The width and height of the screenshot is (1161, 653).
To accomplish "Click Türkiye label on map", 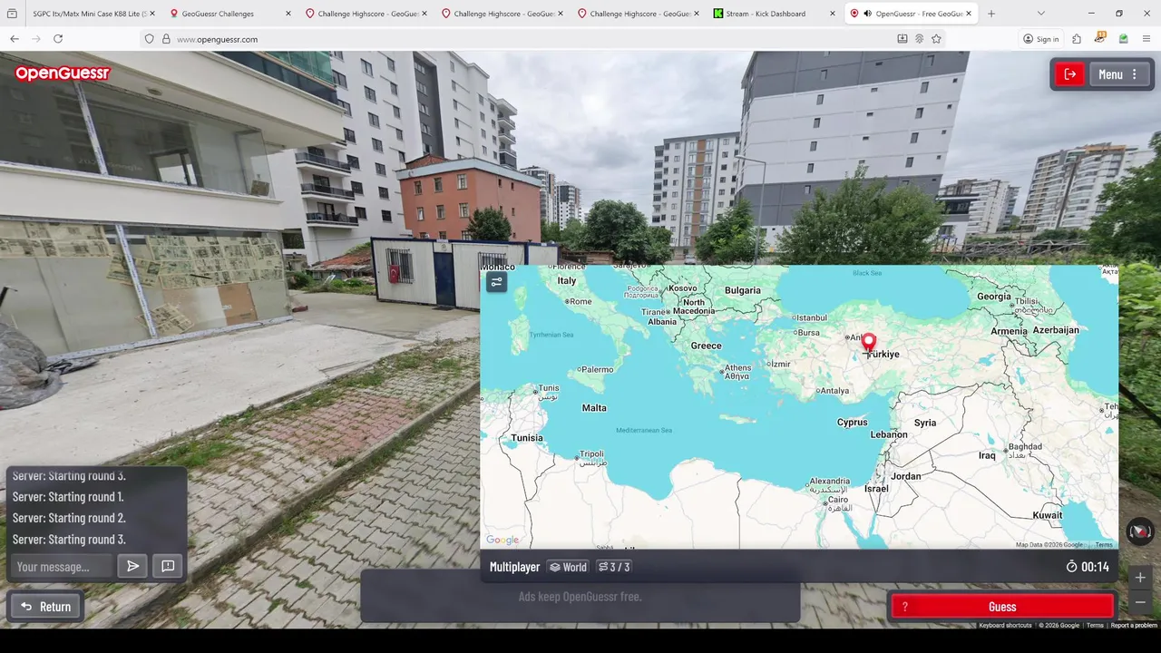I will pyautogui.click(x=882, y=355).
